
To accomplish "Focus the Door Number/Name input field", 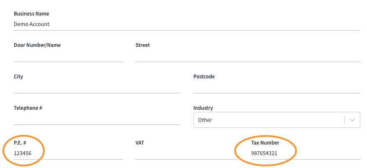I will point(68,55).
